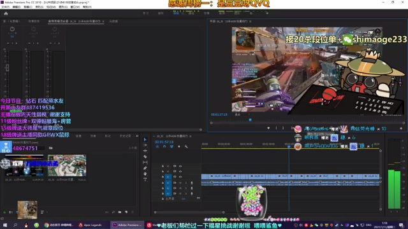This screenshot has height=229, width=408.
Task: Select the Pen tool in the tools panel
Action: point(145,168)
